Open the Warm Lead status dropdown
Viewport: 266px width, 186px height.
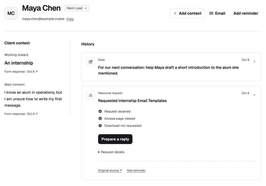tap(77, 8)
